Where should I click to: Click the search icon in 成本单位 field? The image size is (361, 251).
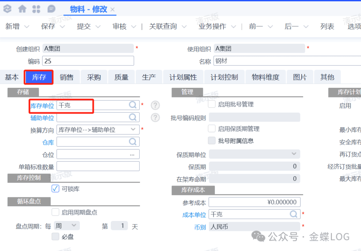pos(293,214)
